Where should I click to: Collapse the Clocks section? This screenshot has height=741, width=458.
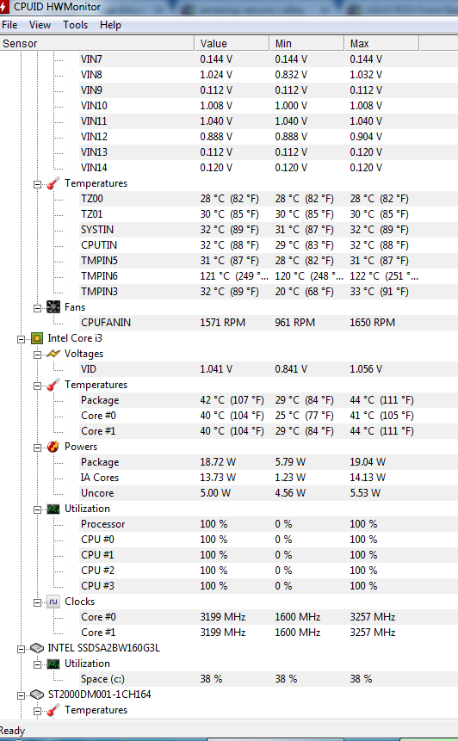click(37, 602)
